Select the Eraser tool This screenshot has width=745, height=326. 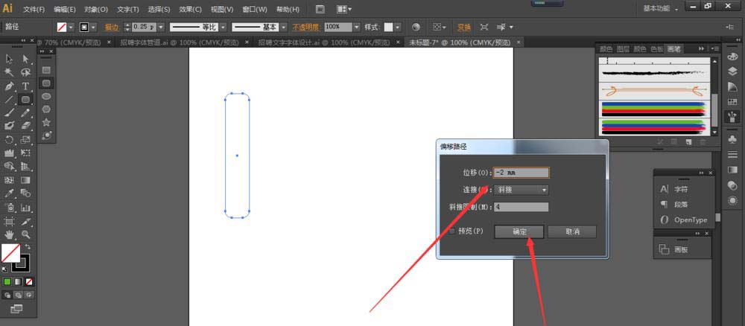pos(25,126)
